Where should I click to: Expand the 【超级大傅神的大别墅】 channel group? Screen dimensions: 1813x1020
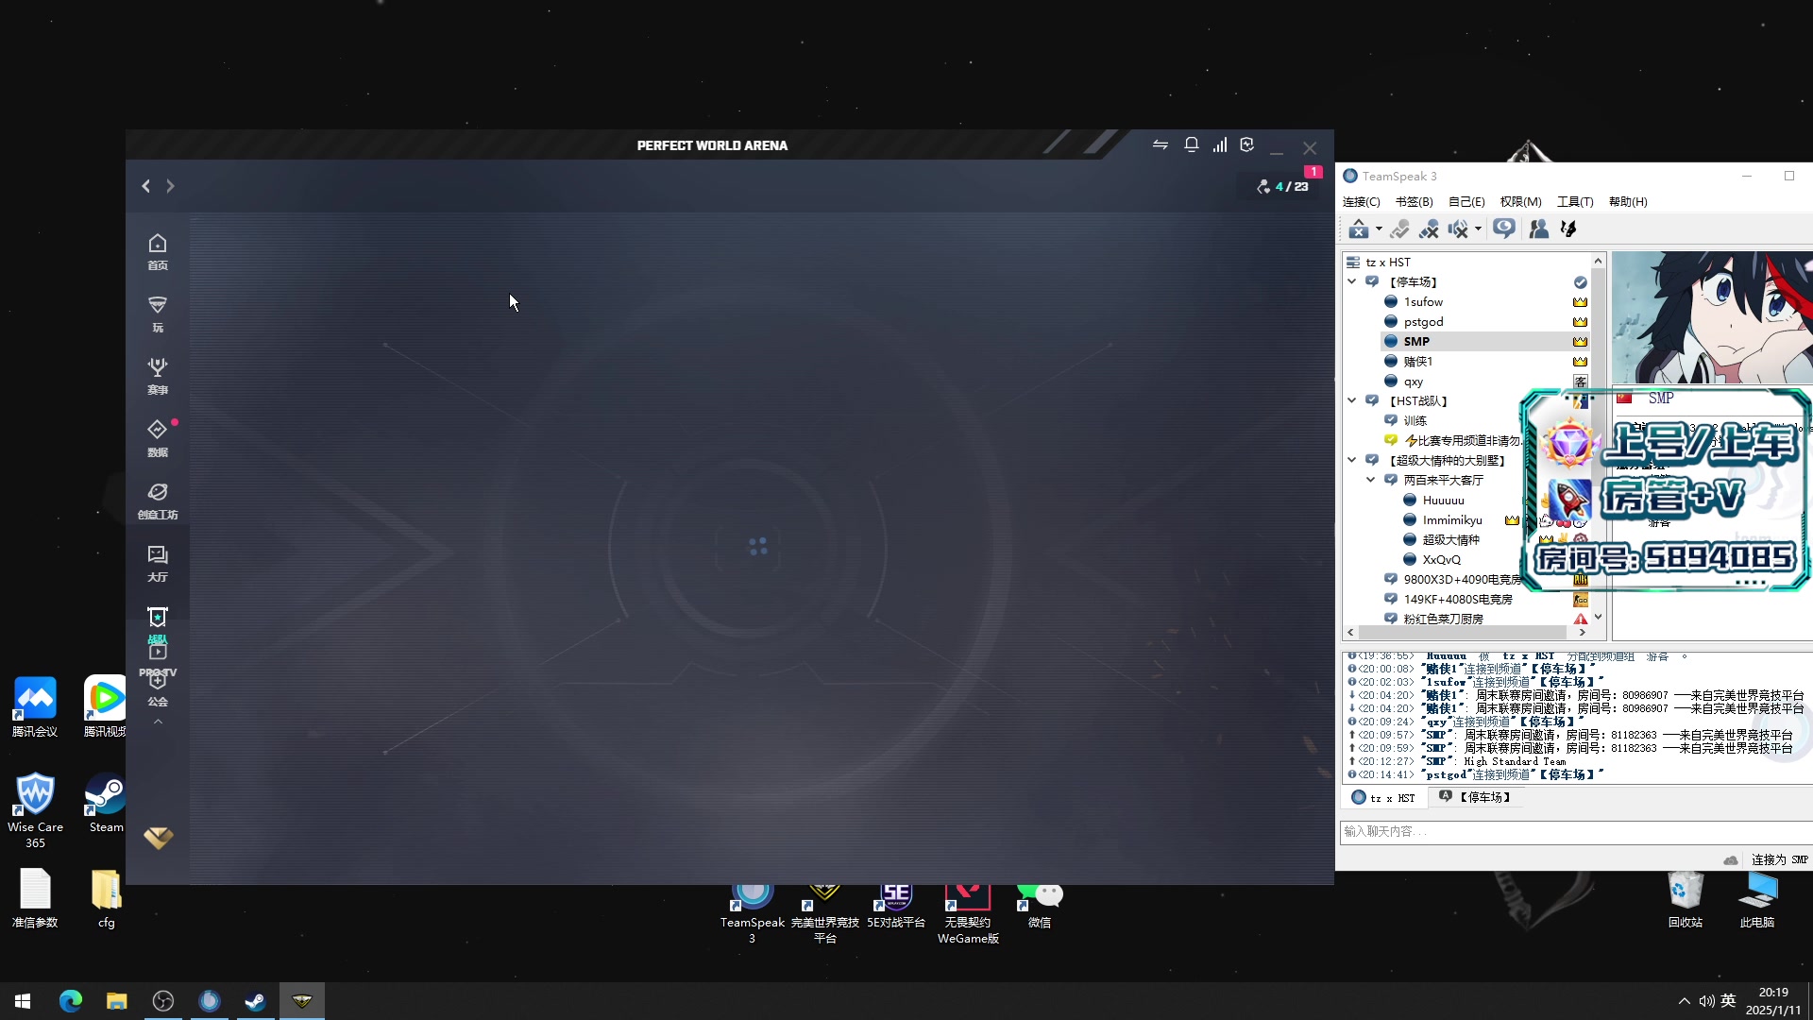click(1353, 460)
